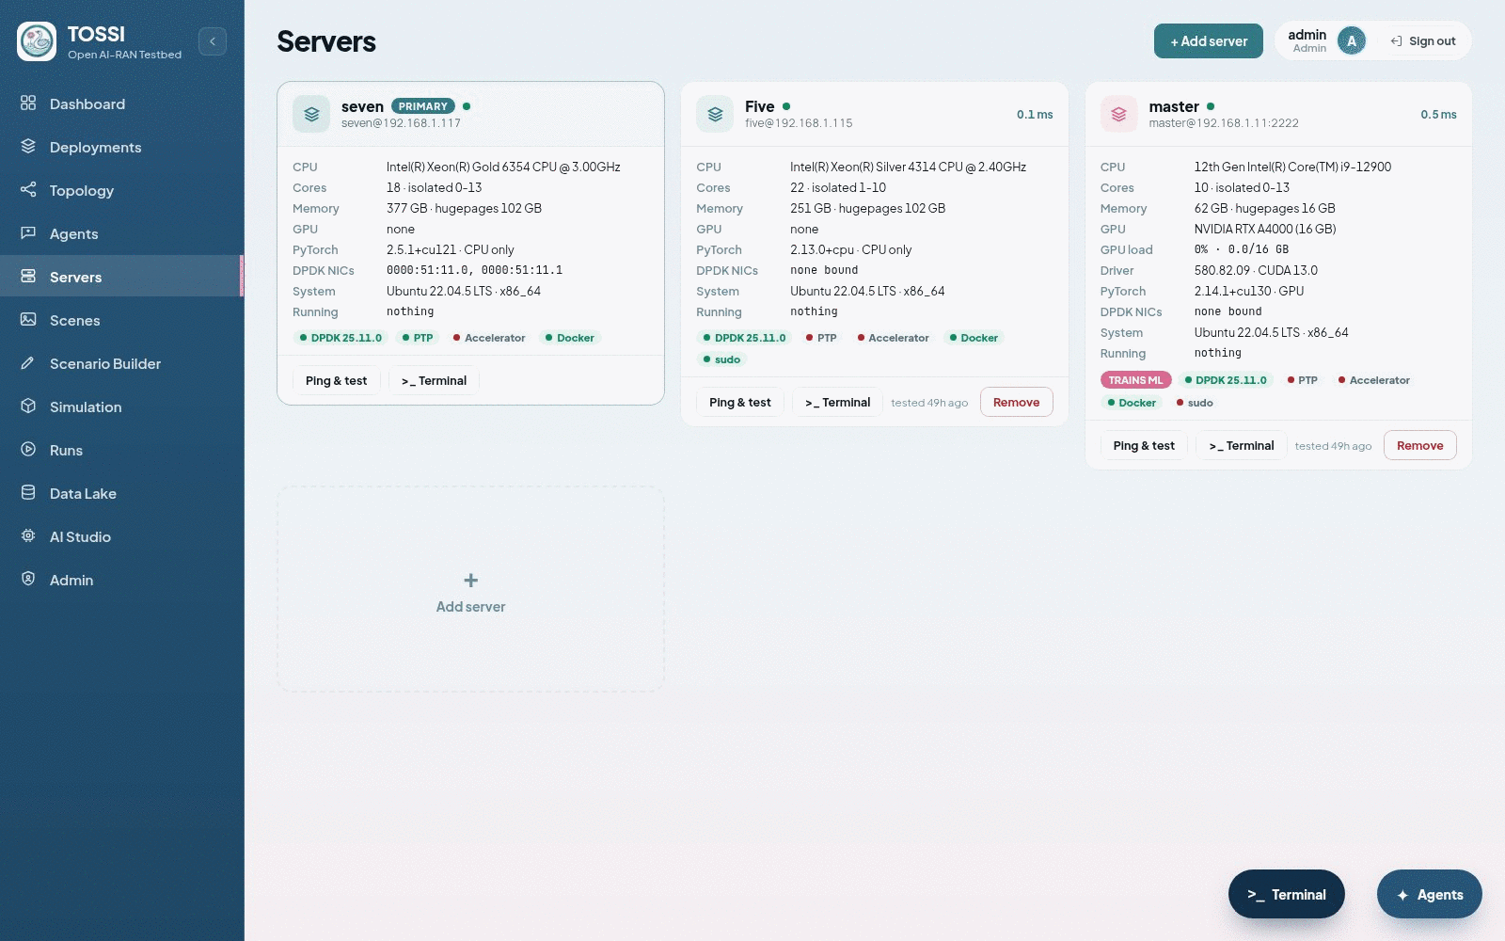Image resolution: width=1505 pixels, height=941 pixels.
Task: Click NVIDIA RTX A4000 (16 GB) value
Action: (x=1265, y=229)
